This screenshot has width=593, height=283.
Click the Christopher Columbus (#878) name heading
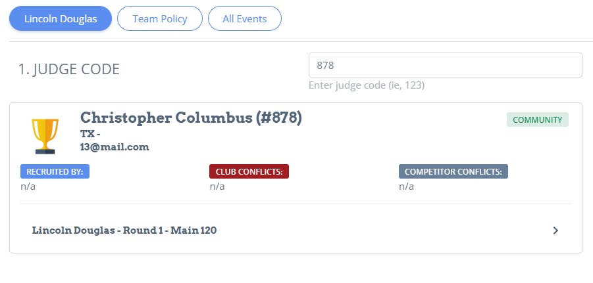191,118
